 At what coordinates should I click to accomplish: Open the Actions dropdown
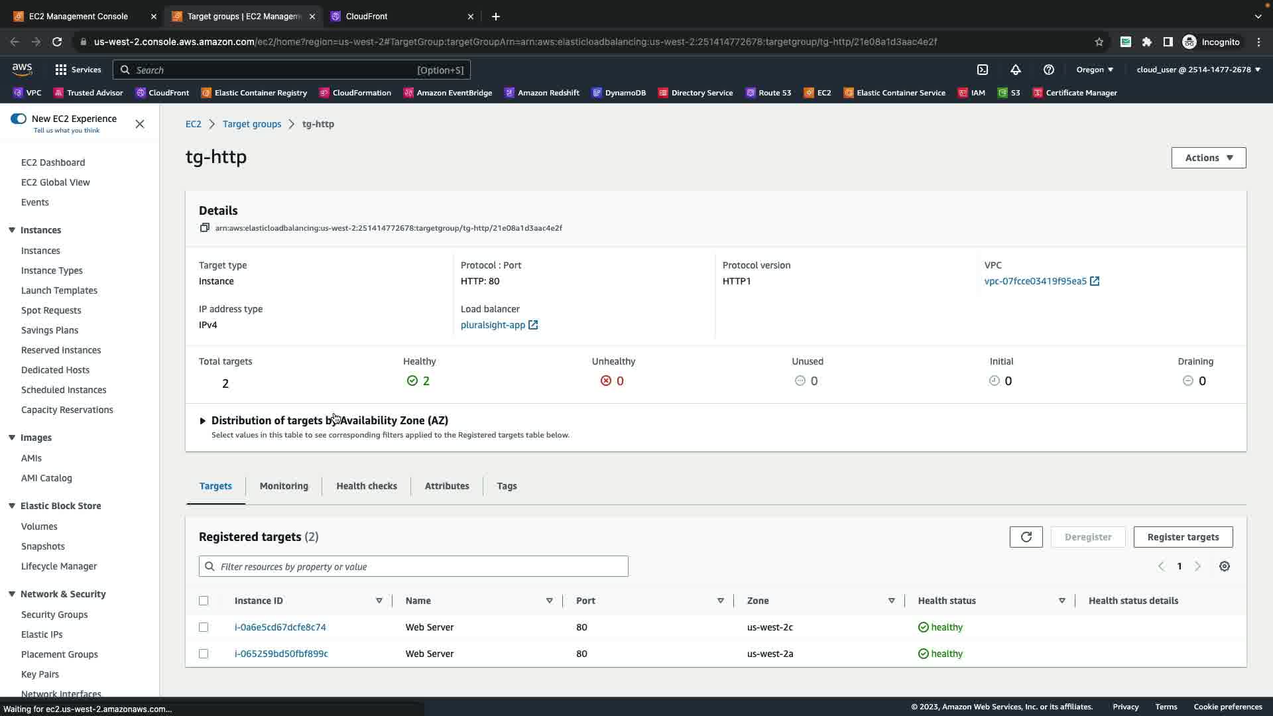1208,158
